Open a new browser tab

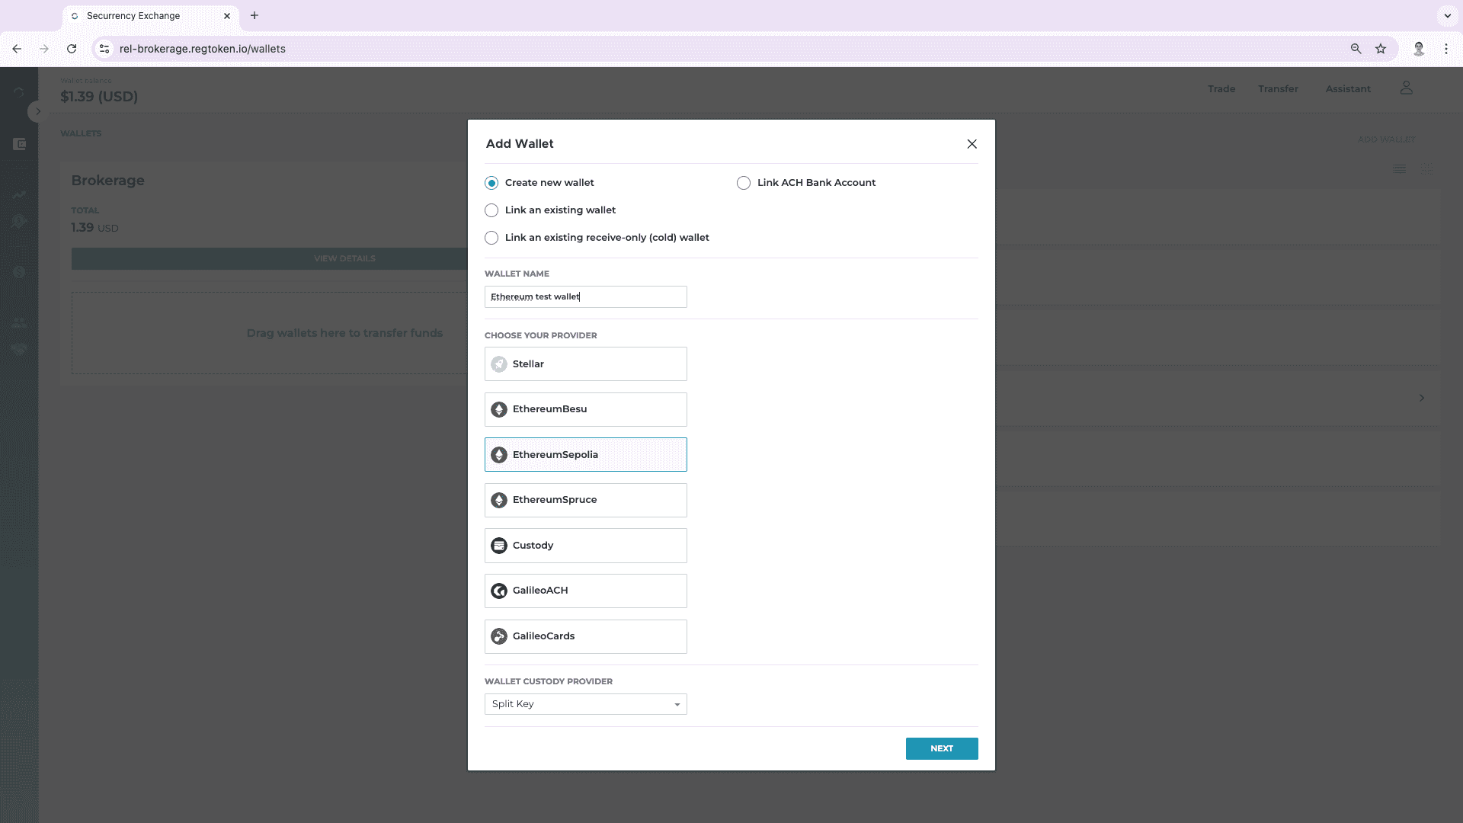(255, 15)
